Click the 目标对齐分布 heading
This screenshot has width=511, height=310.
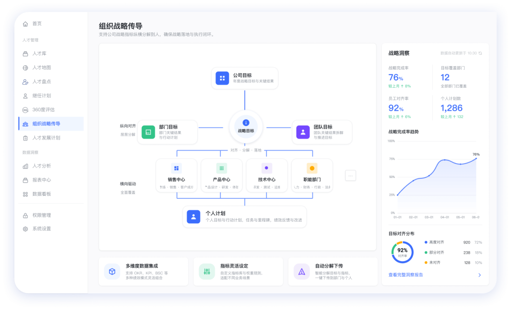coord(402,234)
